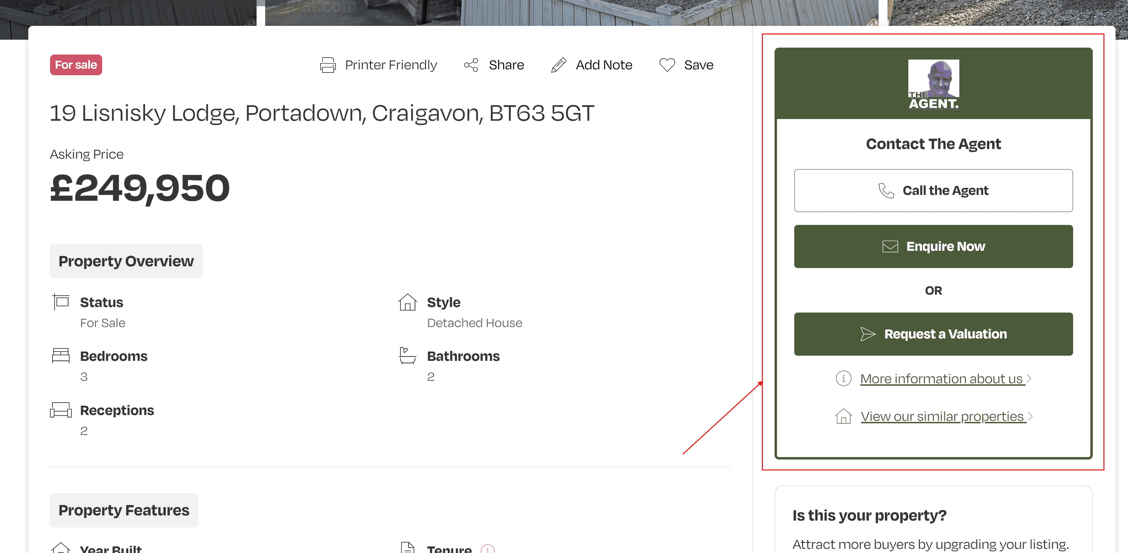Click the heart Save icon

point(667,65)
